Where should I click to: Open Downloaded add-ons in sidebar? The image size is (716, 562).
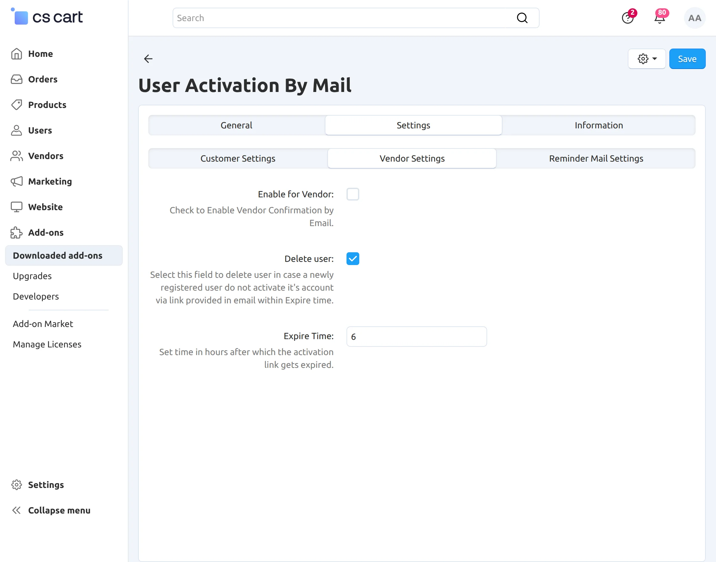tap(64, 255)
